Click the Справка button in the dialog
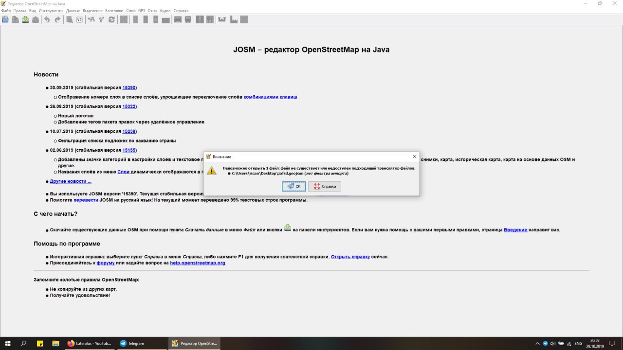 click(325, 186)
